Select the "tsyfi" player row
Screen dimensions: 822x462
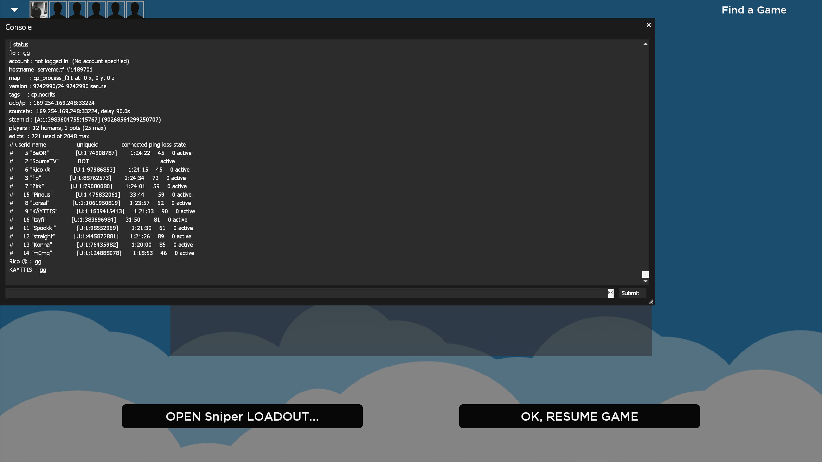pyautogui.click(x=98, y=220)
